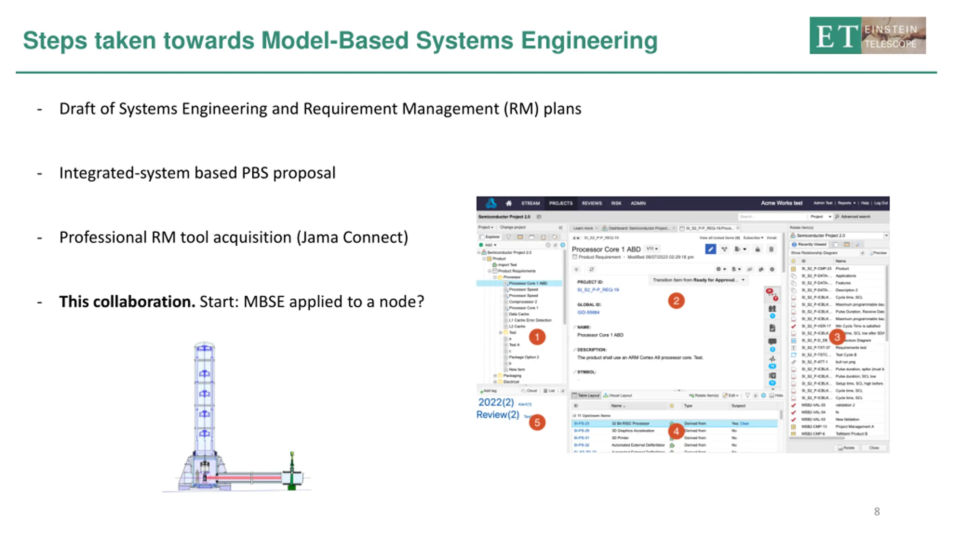953x536 pixels.
Task: Click the relationships diagram icon
Action: click(724, 249)
